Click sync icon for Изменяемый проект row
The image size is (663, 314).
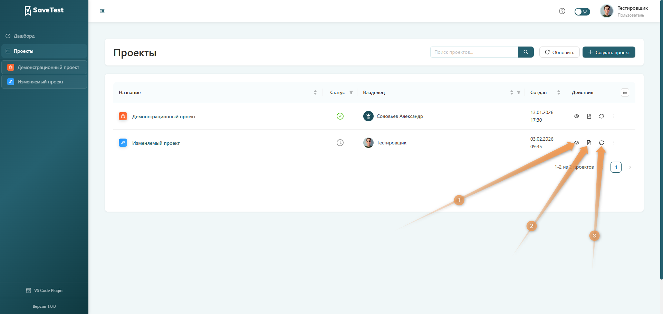(602, 143)
